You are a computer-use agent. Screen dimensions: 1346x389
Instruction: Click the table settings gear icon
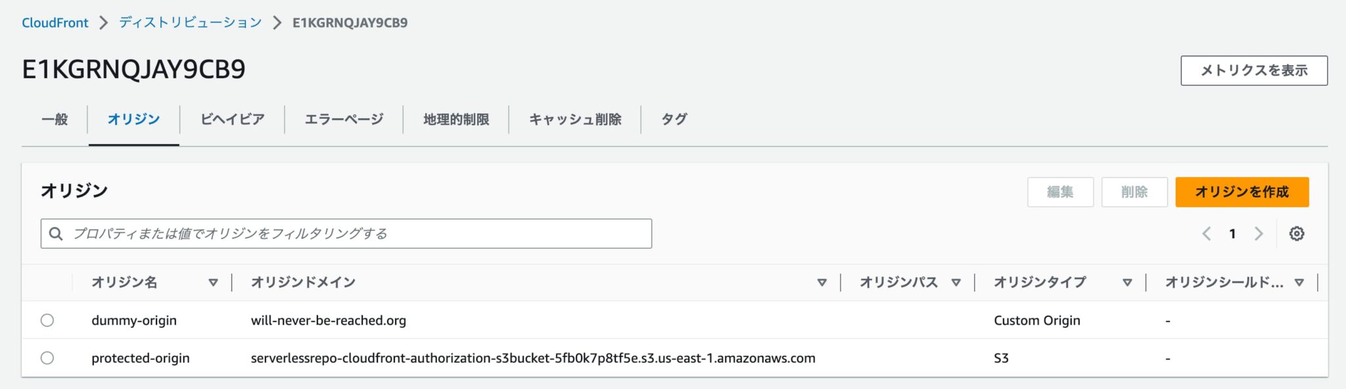click(1296, 234)
